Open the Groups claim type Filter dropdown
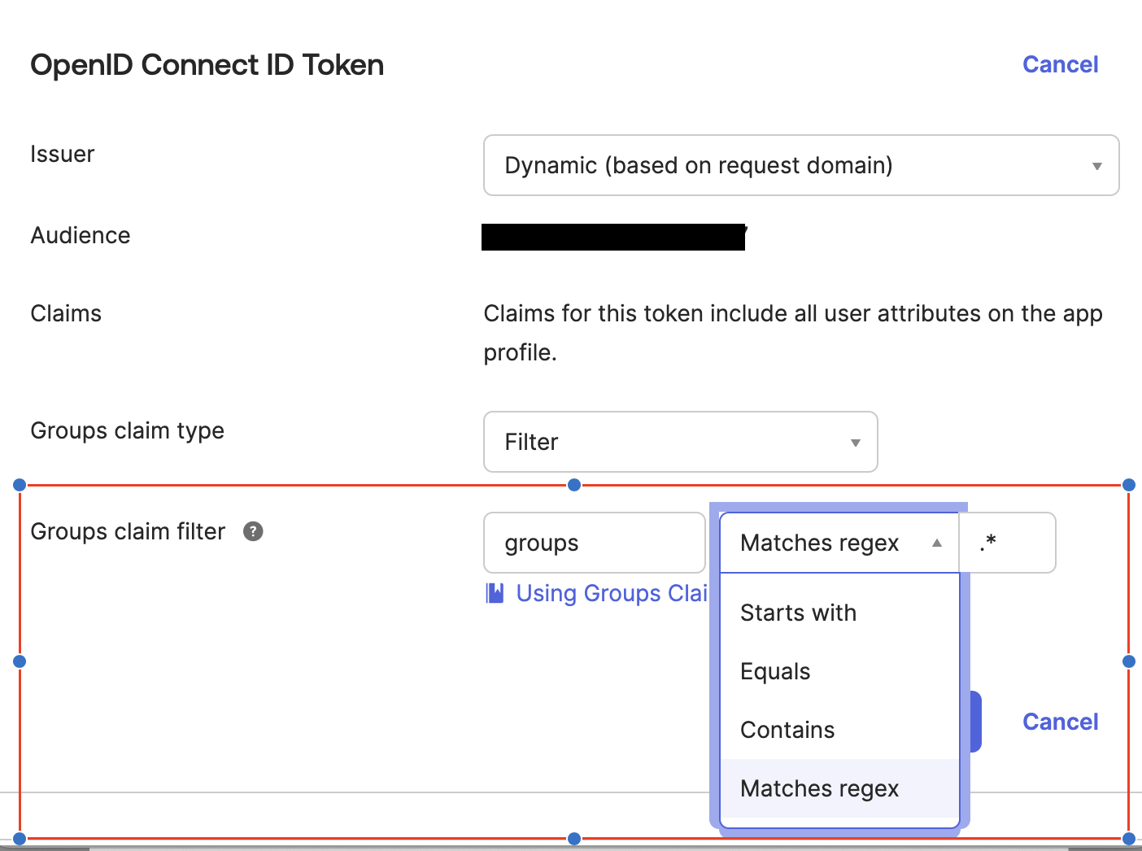 [680, 442]
